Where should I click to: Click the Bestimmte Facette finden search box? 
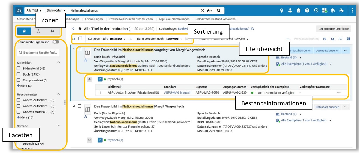point(38,53)
